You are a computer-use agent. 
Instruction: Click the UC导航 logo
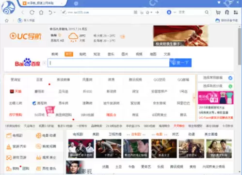point(26,36)
